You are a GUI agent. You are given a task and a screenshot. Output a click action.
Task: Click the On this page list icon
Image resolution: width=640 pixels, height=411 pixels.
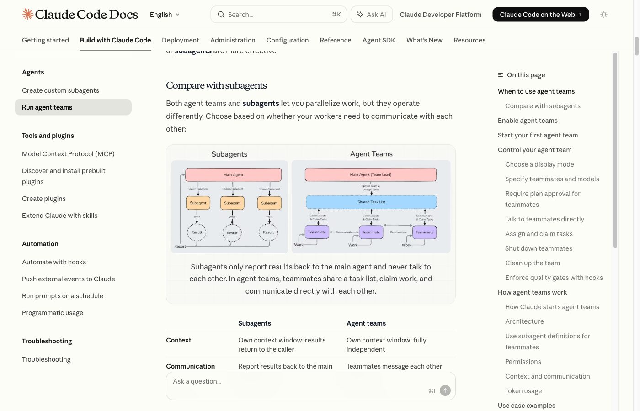coord(501,75)
